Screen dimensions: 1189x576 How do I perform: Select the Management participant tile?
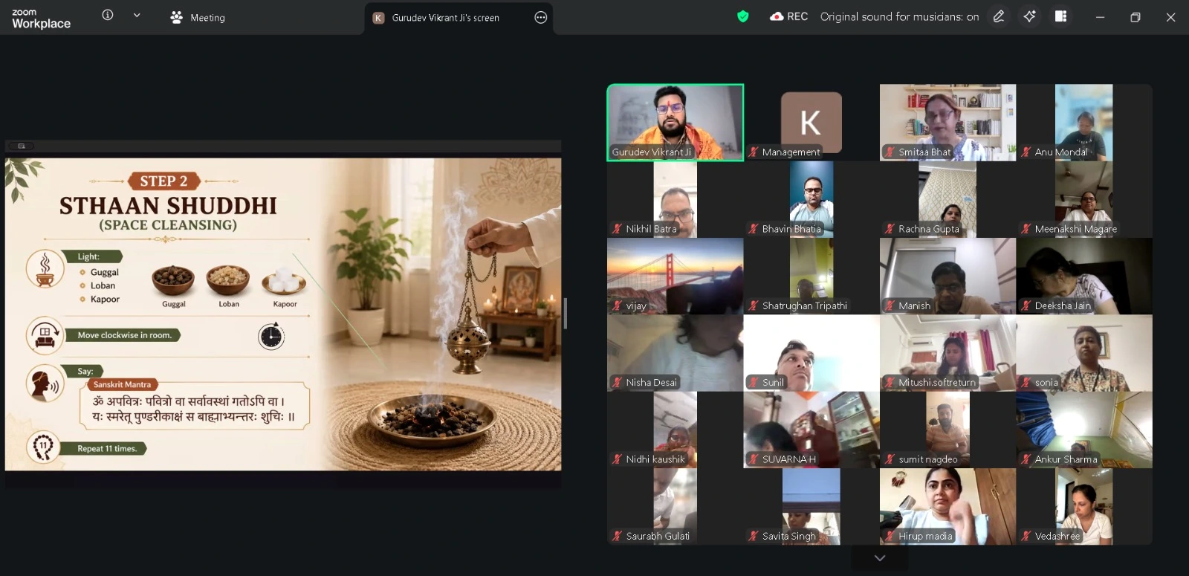[x=811, y=122]
